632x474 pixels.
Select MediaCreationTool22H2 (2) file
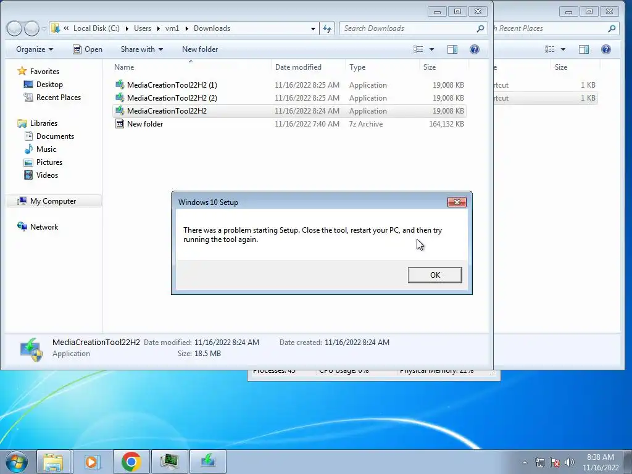[x=289, y=98]
